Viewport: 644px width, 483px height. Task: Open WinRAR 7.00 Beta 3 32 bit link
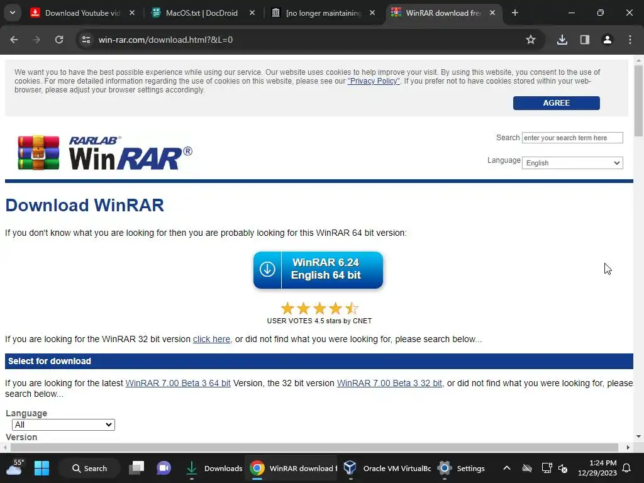(389, 383)
